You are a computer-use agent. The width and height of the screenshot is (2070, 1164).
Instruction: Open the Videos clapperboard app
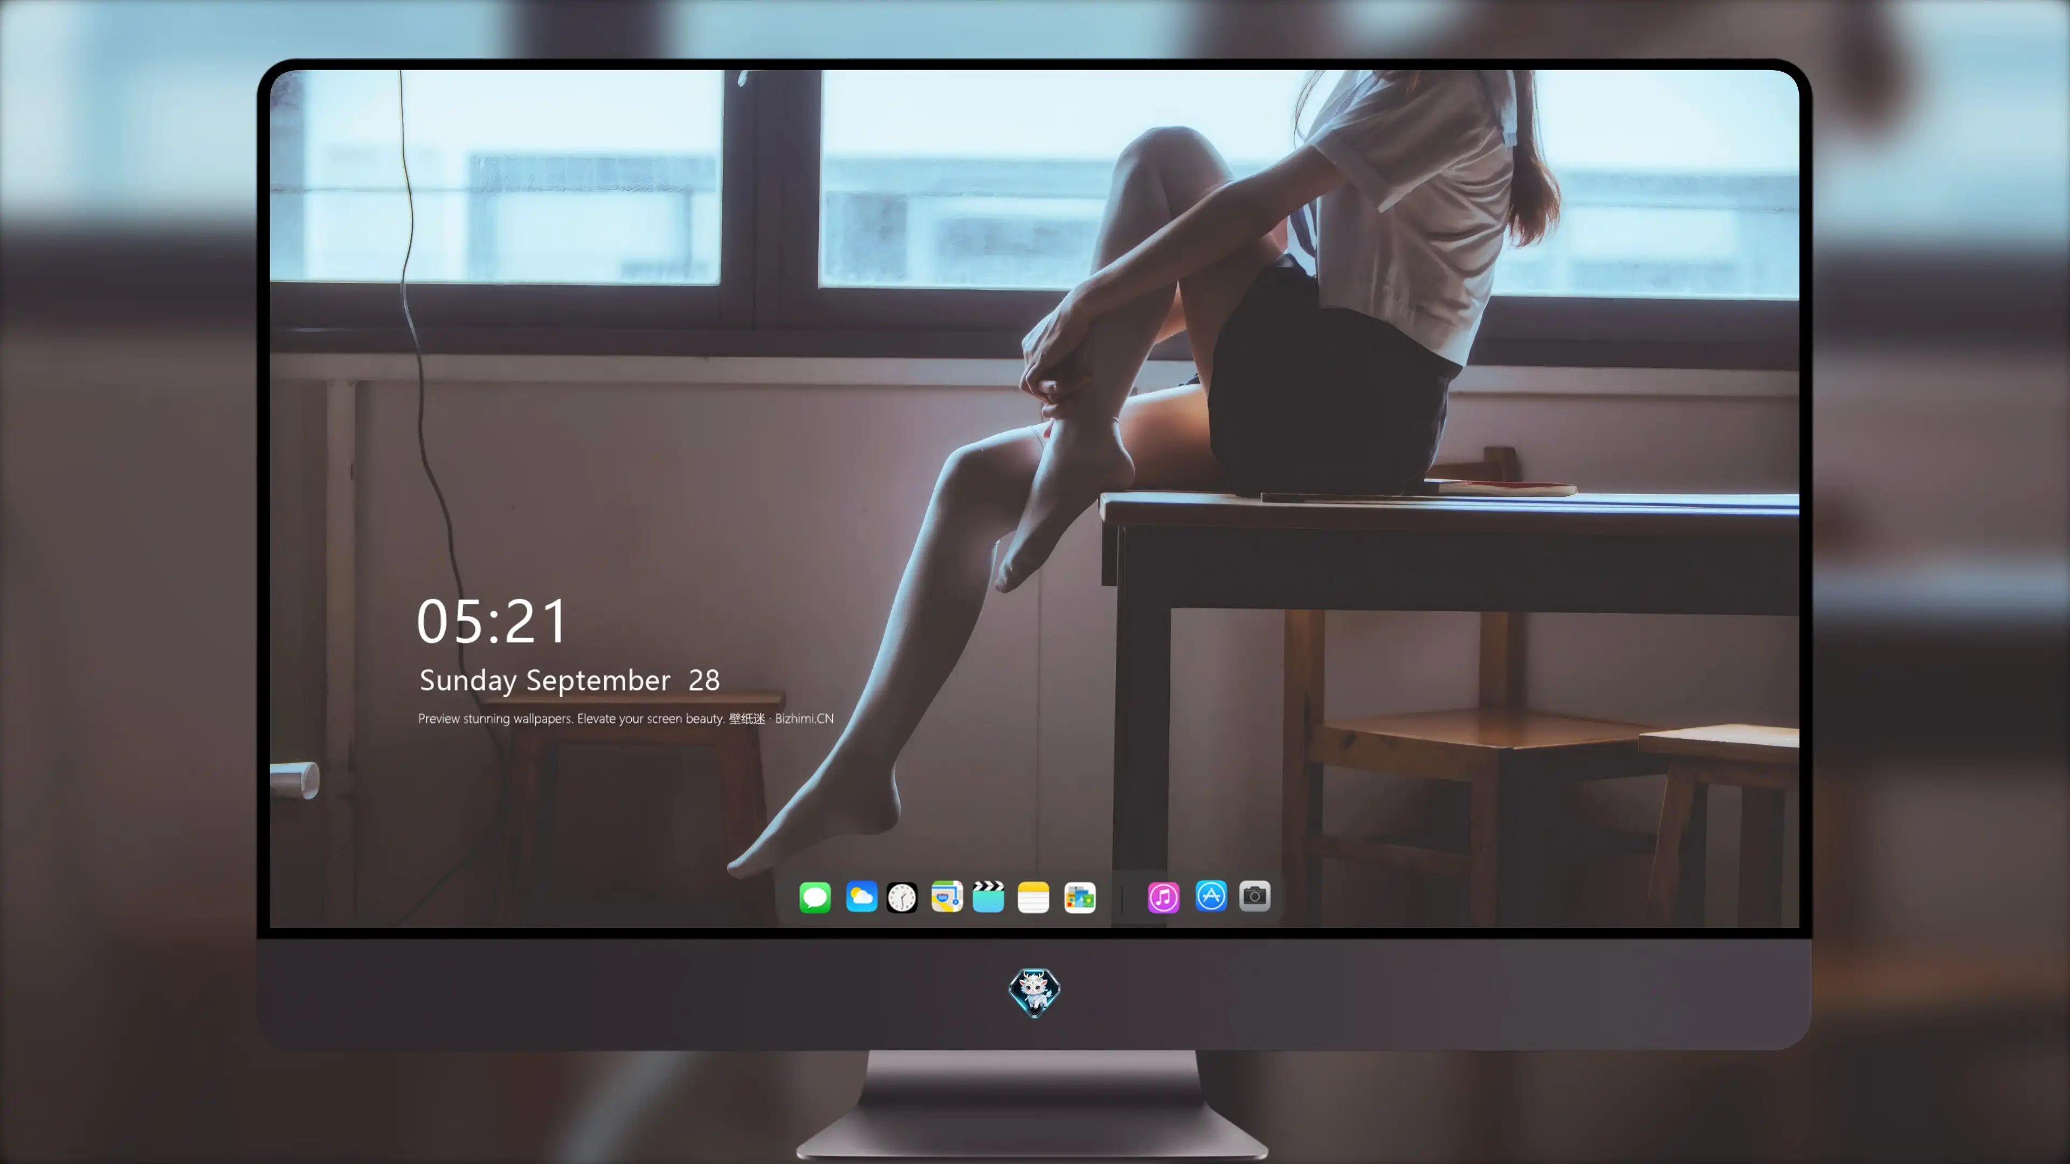[x=989, y=897]
